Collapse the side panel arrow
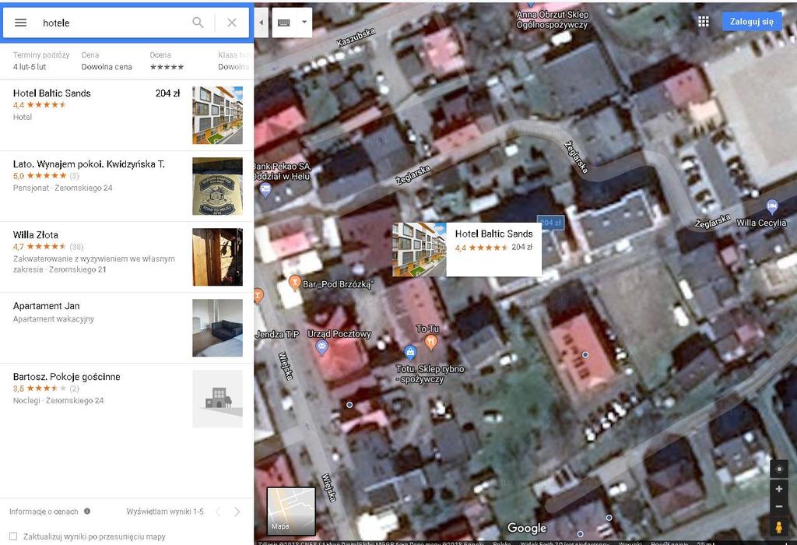This screenshot has width=797, height=545. coord(262,23)
